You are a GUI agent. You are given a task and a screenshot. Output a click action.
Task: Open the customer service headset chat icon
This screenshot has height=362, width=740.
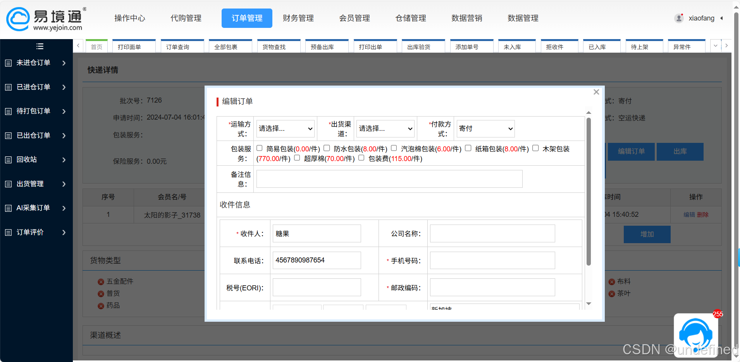coord(696,335)
